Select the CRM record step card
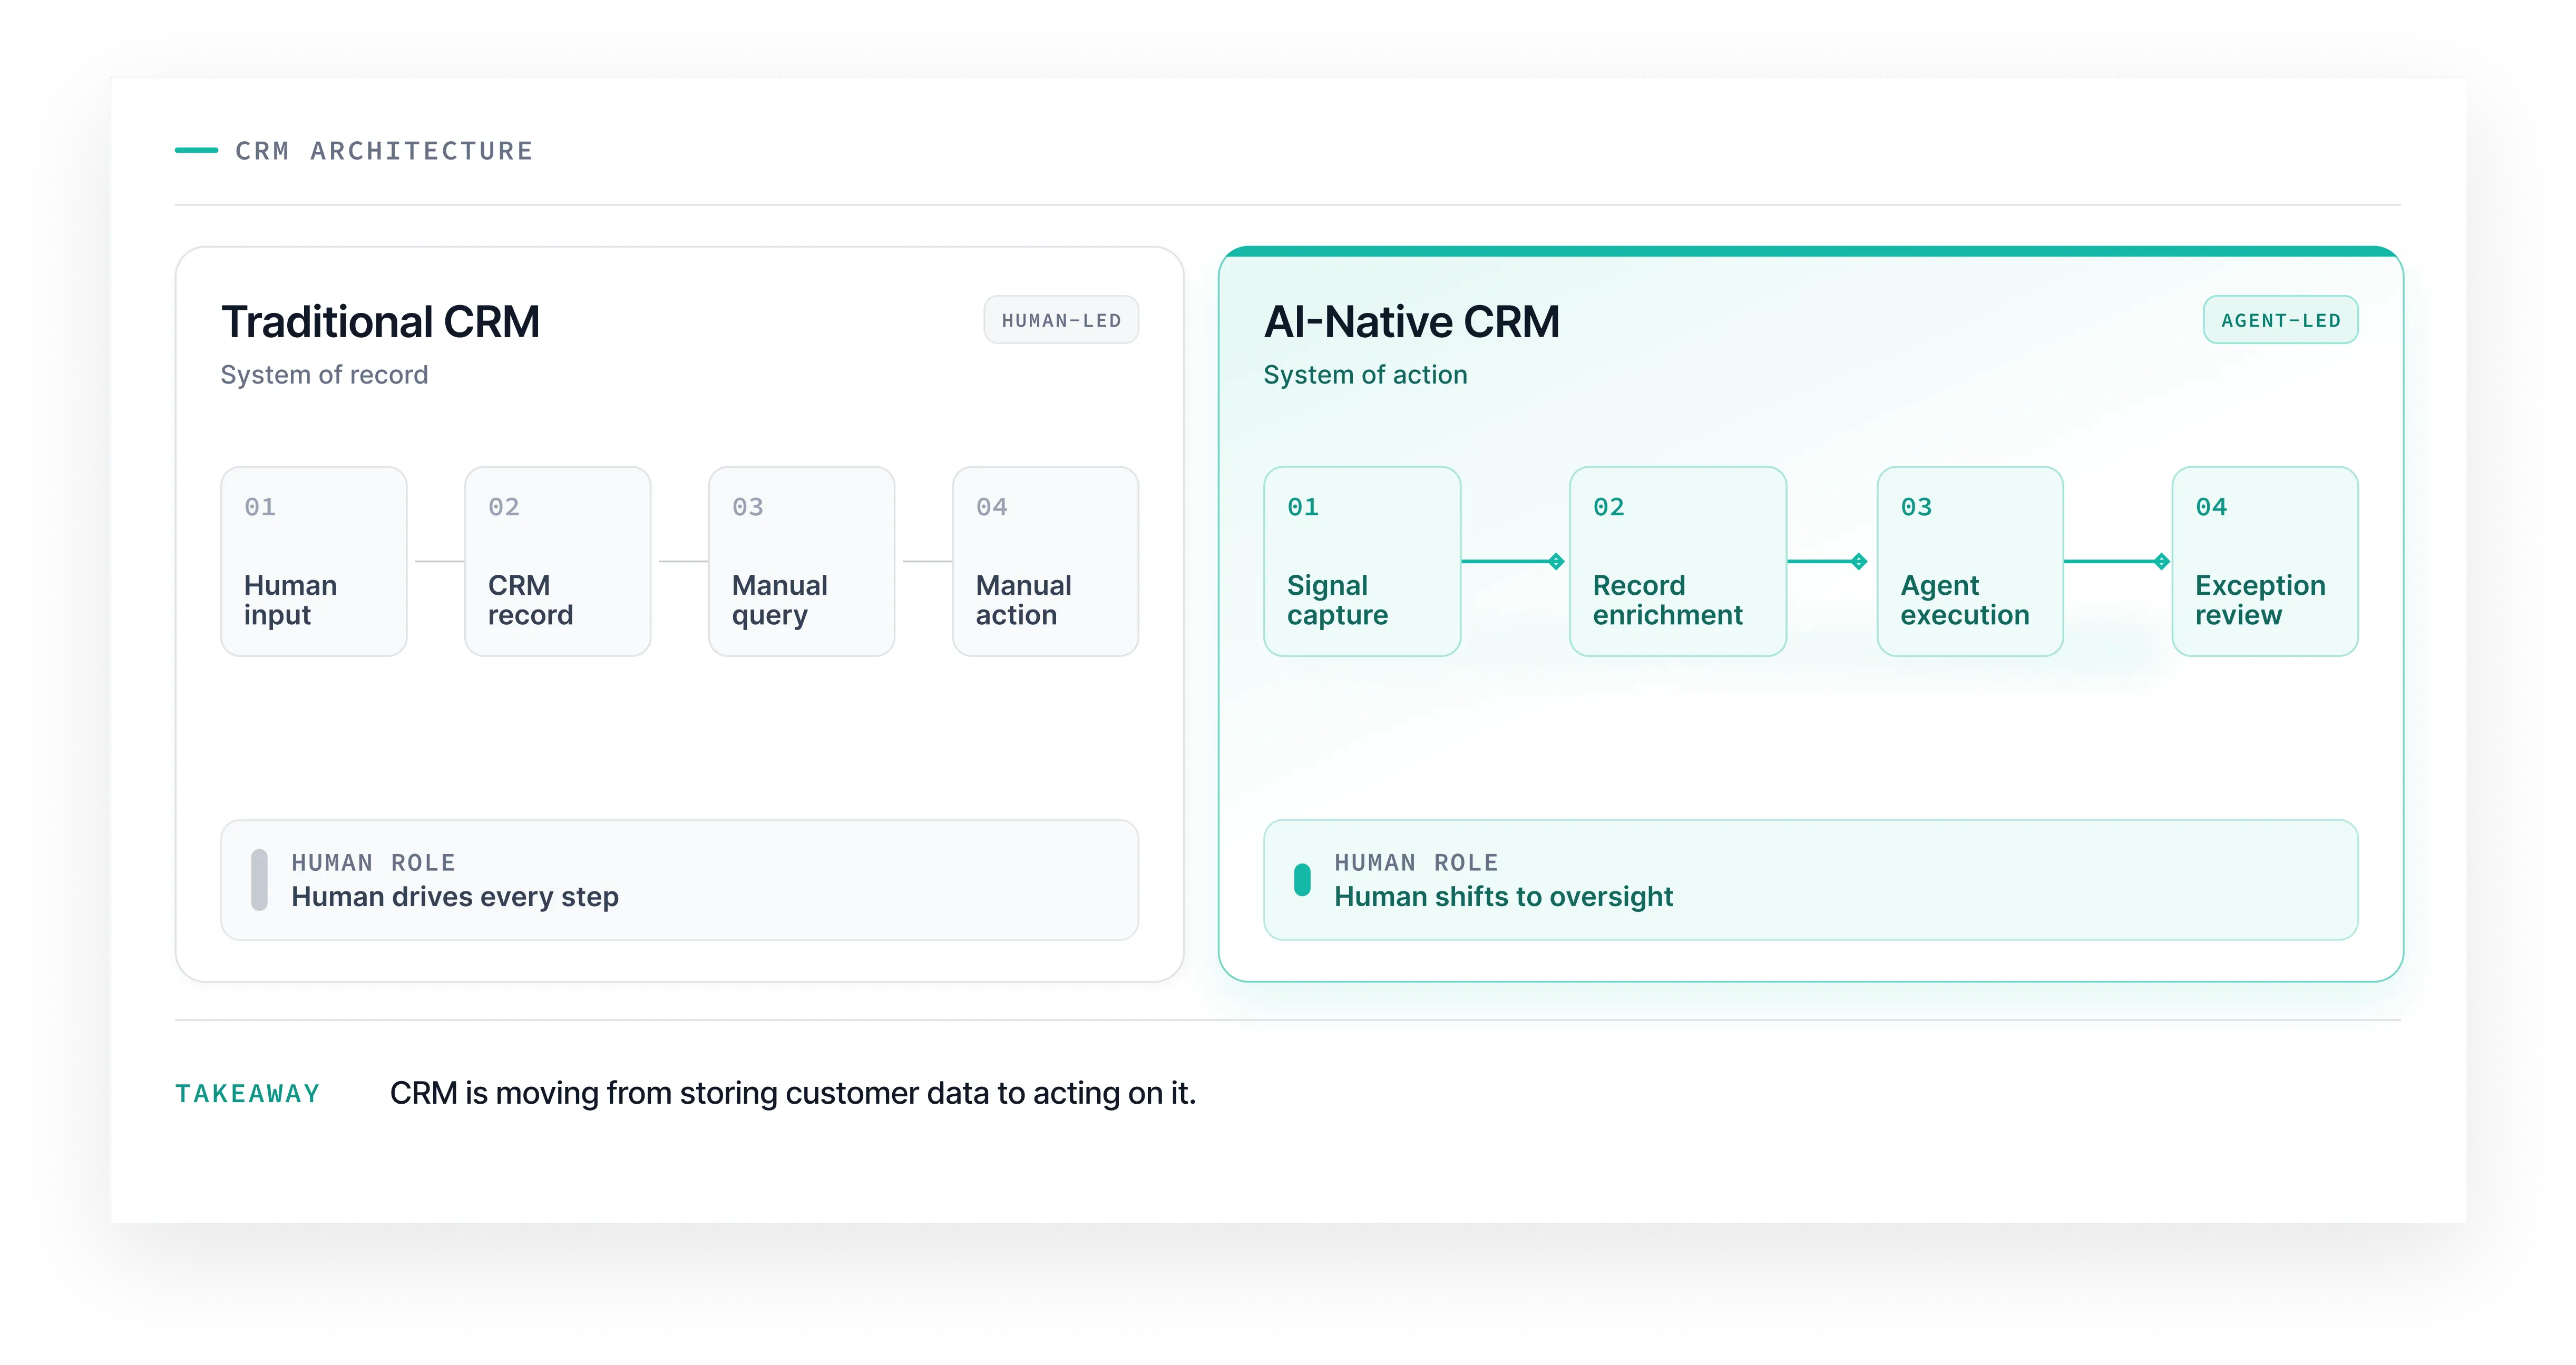This screenshot has width=2576, height=1365. [558, 561]
